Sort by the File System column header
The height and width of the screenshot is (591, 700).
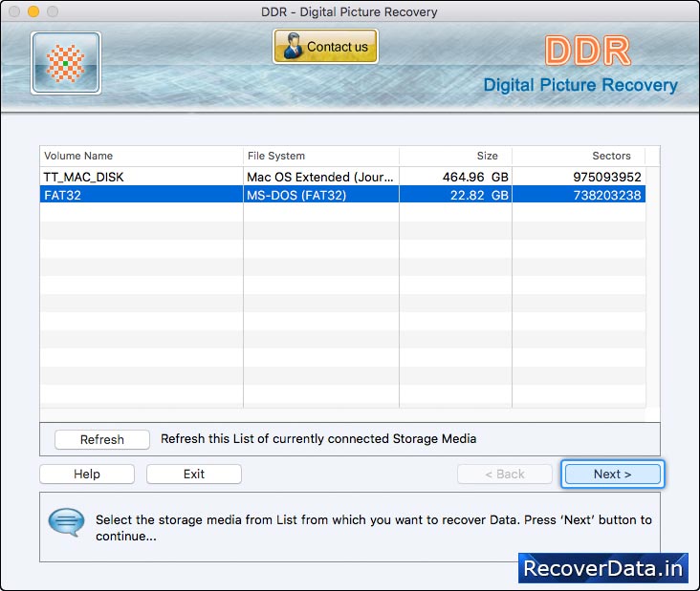click(321, 156)
